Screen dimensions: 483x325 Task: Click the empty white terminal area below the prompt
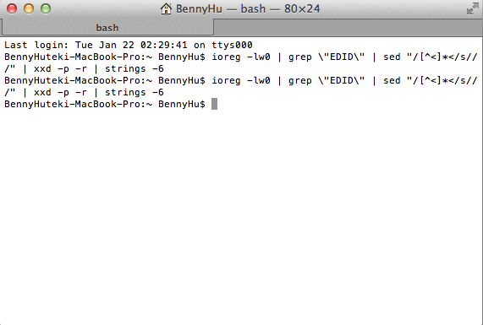[242, 215]
